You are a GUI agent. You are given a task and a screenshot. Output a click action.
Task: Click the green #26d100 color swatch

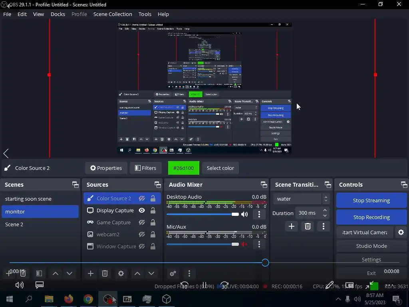pos(184,168)
